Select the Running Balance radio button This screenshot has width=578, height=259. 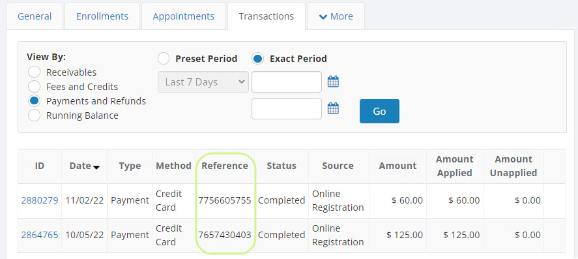click(35, 115)
